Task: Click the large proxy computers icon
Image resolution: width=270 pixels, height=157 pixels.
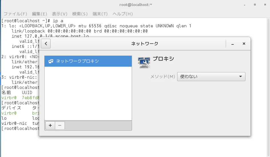Action: click(144, 62)
